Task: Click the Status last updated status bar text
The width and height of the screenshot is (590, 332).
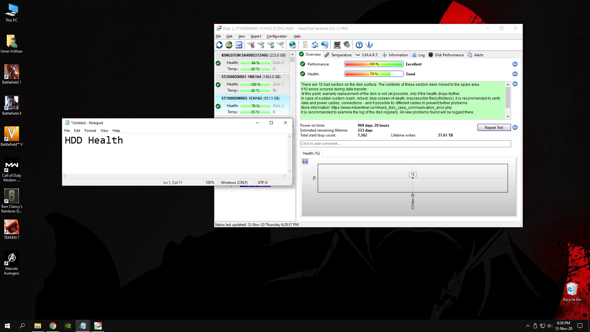Action: point(257,225)
